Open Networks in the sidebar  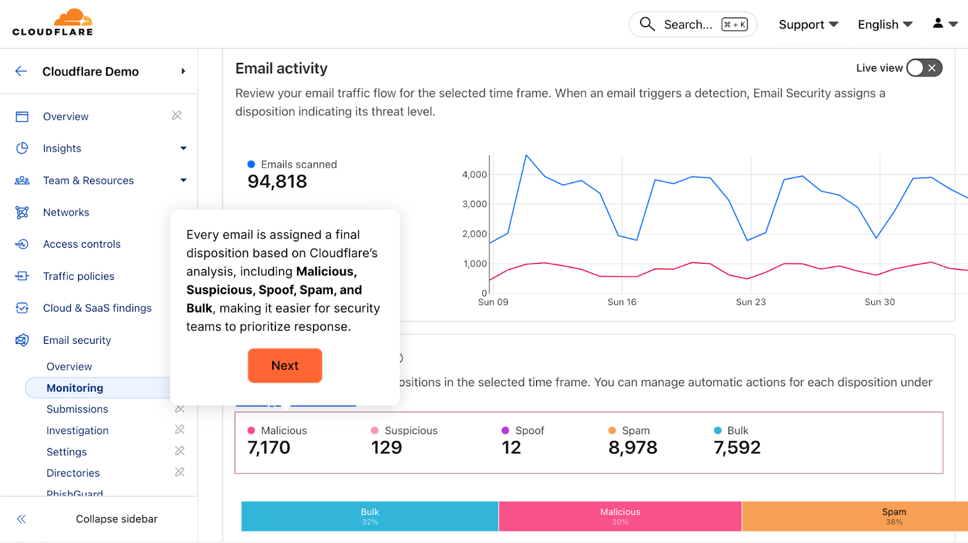click(66, 212)
